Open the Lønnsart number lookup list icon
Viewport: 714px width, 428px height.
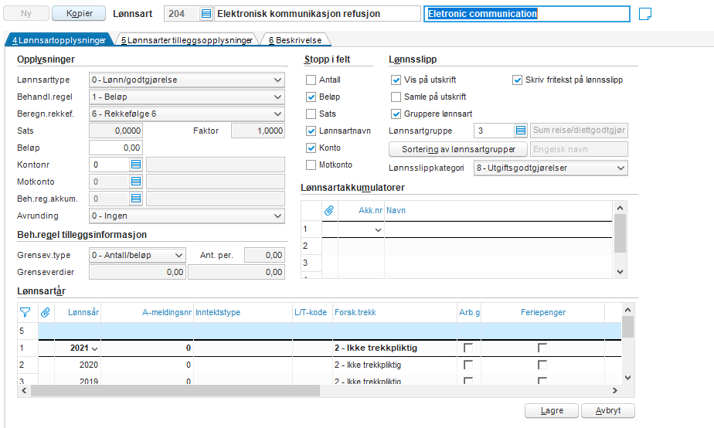coord(206,14)
